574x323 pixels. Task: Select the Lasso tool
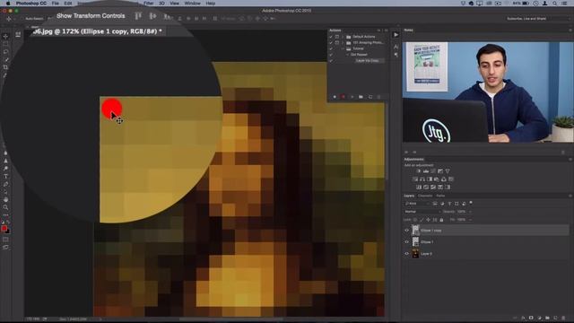pyautogui.click(x=5, y=52)
